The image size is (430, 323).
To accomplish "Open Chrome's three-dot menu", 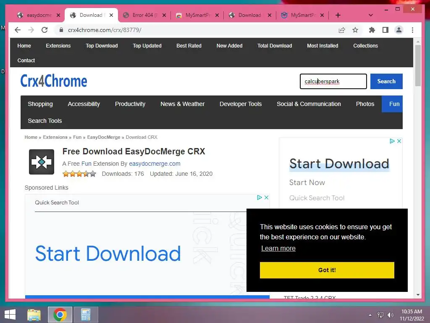I will coord(412,30).
